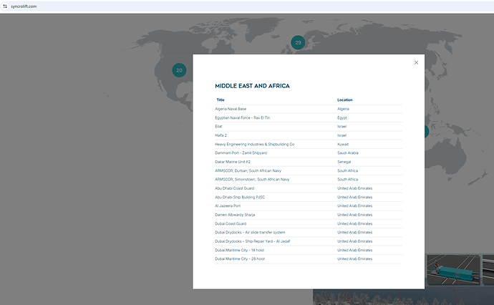The image size is (494, 305).
Task: Open Abu Dhabi Ship Building PJSC
Action: pyautogui.click(x=239, y=197)
